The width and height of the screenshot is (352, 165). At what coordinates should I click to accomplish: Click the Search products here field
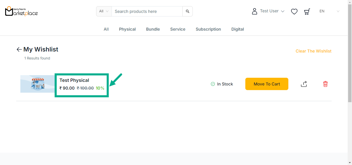(147, 11)
